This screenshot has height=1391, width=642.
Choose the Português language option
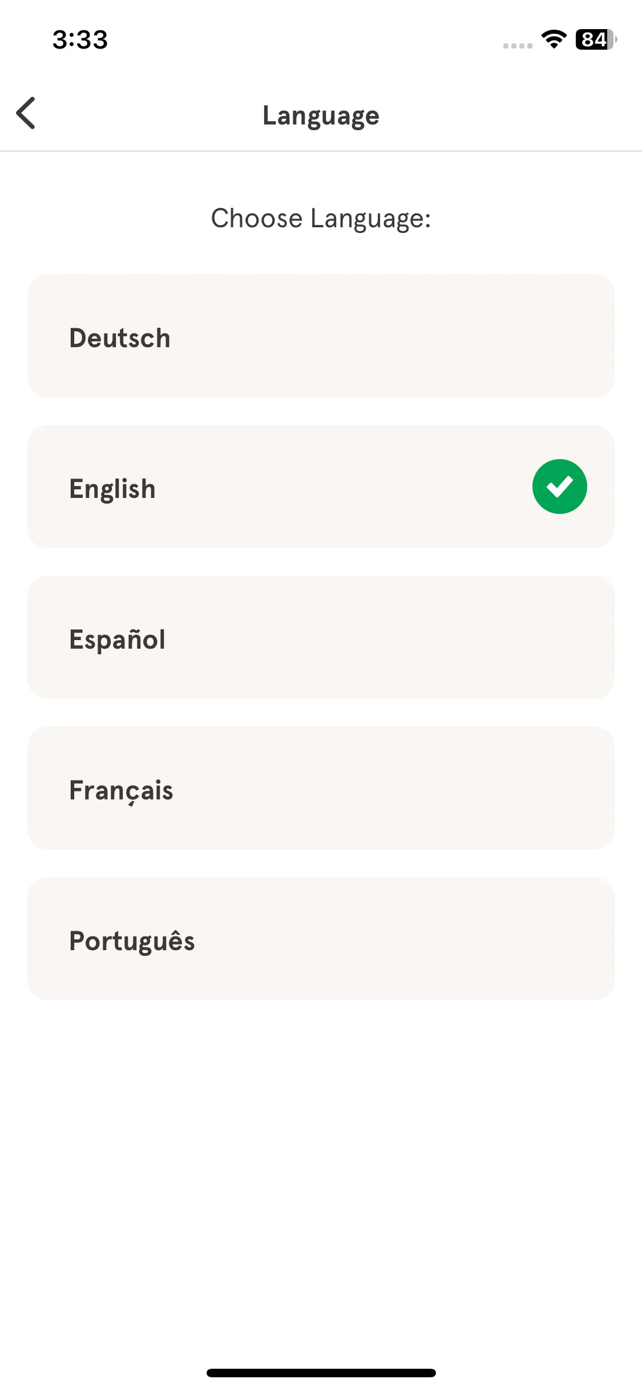(321, 939)
